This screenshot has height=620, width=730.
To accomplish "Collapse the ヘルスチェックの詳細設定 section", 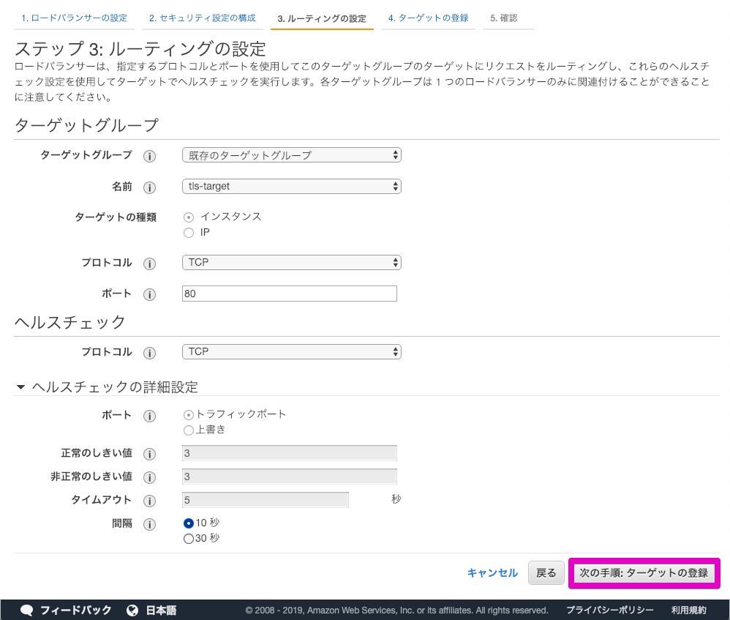I will tap(18, 386).
